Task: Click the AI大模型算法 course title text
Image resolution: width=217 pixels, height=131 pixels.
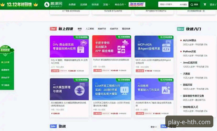Action: [x=68, y=104]
